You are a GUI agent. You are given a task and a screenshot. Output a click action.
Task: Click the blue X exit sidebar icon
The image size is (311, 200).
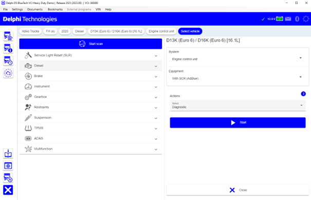click(8, 190)
